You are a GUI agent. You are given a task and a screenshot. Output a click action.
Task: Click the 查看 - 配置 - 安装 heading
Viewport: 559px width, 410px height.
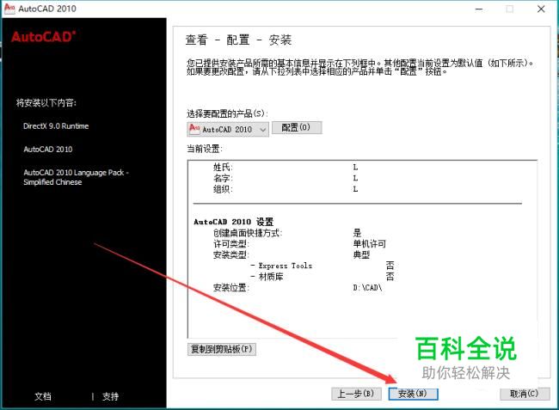(x=238, y=40)
